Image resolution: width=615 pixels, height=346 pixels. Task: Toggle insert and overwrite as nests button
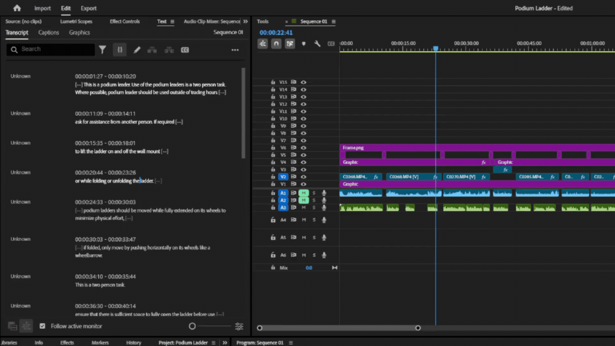263,44
